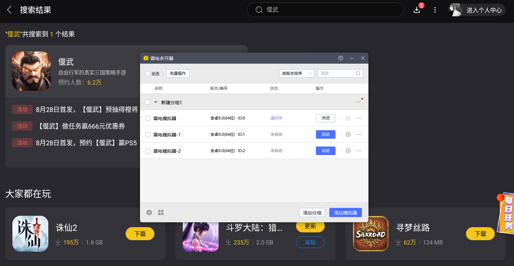The image size is (514, 266).
Task: Collapse the 新建分组1 group triangle
Action: [156, 102]
